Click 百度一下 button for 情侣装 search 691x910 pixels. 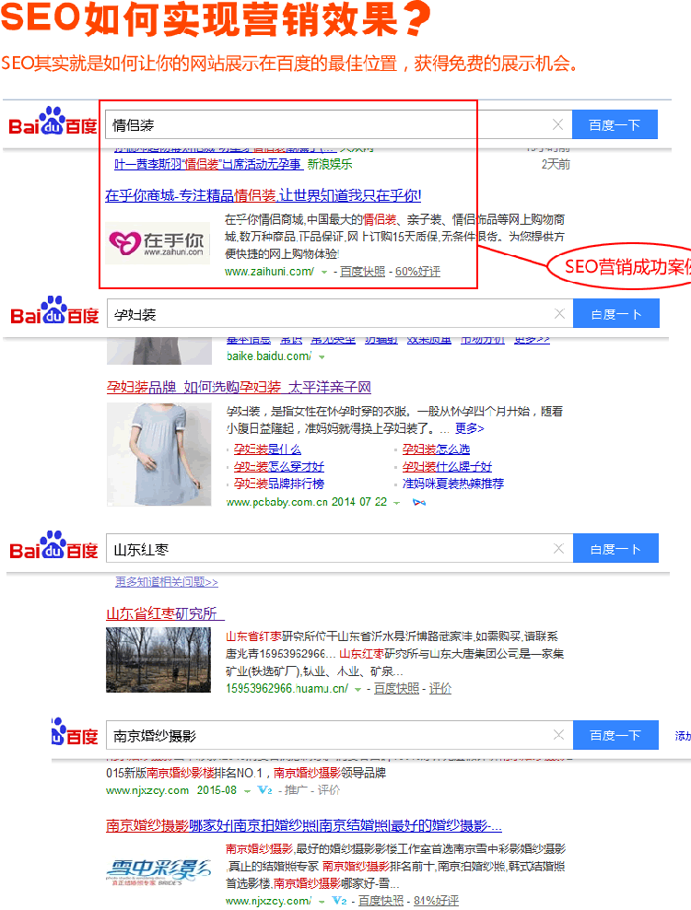pyautogui.click(x=615, y=124)
